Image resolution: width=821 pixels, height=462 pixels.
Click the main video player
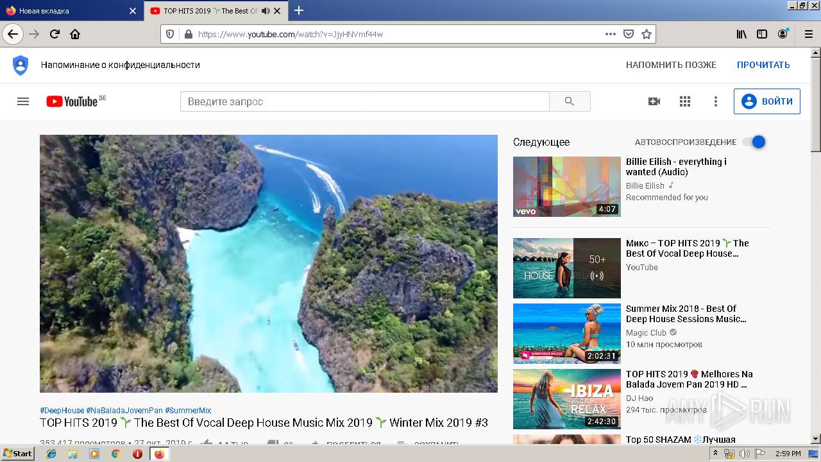[269, 263]
